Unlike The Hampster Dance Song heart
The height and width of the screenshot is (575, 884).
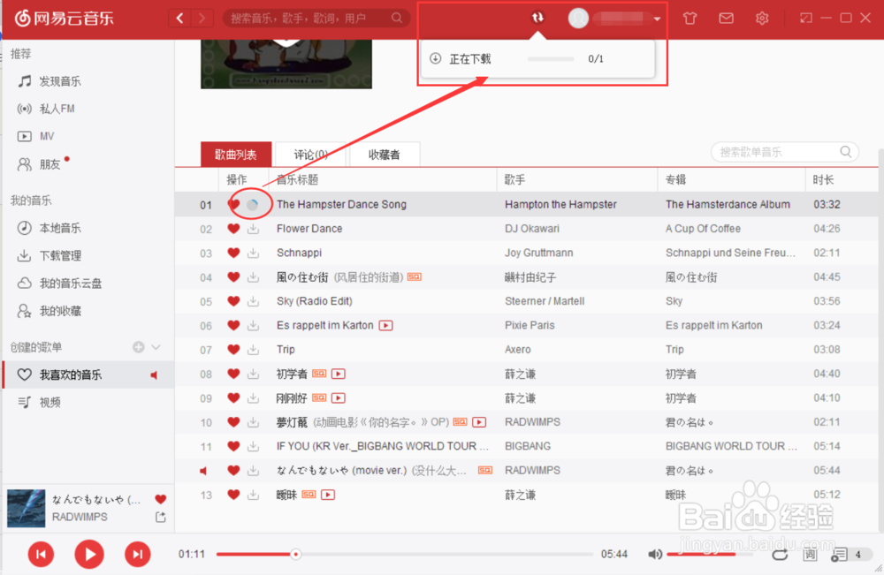pos(233,204)
